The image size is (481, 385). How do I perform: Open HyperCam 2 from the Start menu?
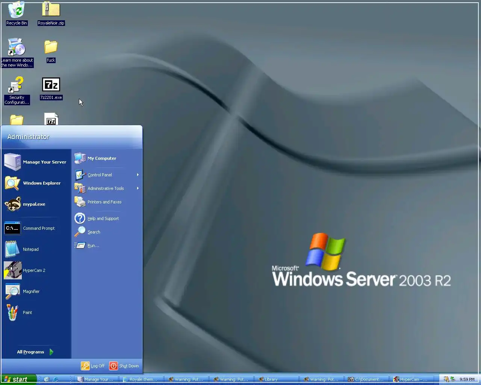pos(36,270)
